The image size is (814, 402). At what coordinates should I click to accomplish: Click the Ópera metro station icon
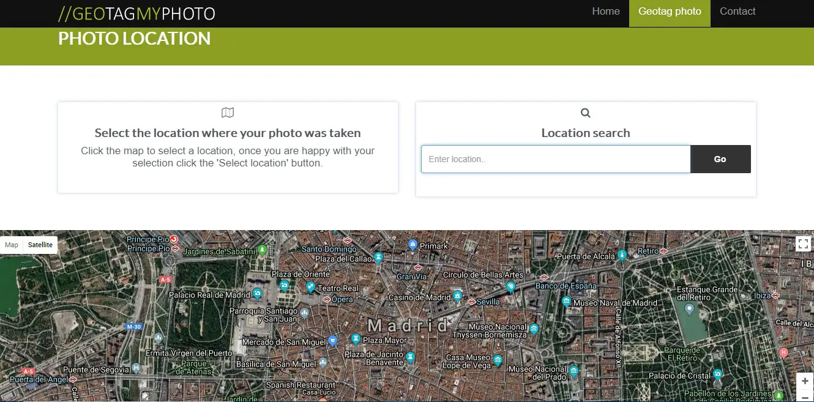[327, 299]
